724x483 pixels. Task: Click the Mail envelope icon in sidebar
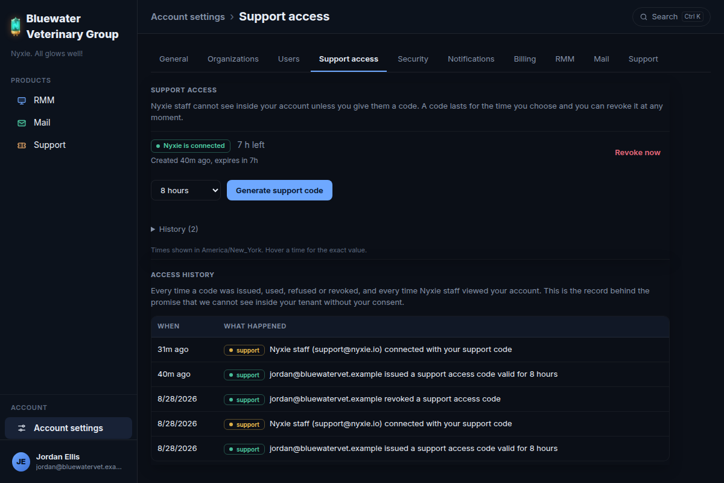[x=22, y=123]
